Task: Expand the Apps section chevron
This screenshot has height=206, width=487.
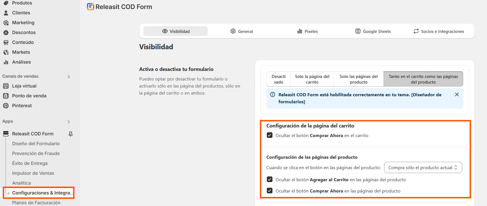Action: coord(69,122)
